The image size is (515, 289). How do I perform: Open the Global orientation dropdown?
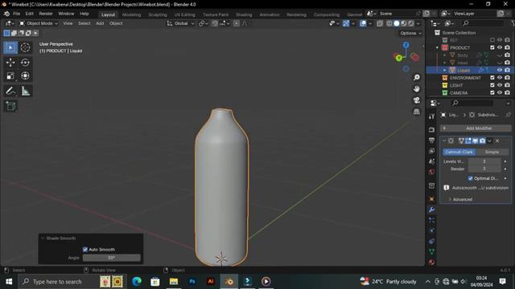pyautogui.click(x=180, y=23)
